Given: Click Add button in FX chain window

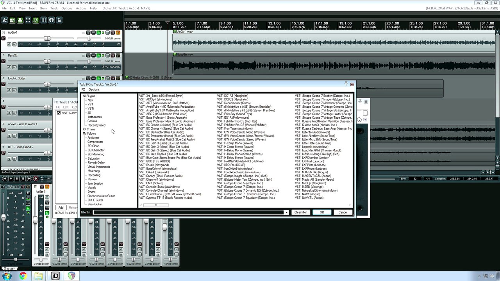Looking at the screenshot, I should pos(61,208).
